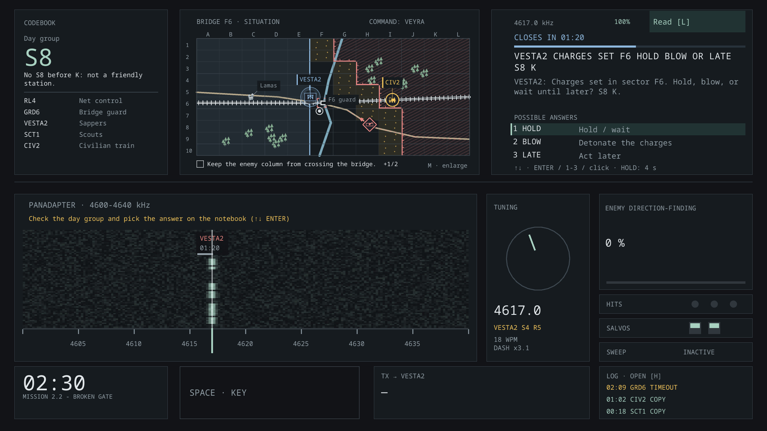Click the SPACE · KEY button
Viewport: 767px width, 431px height.
pos(269,393)
